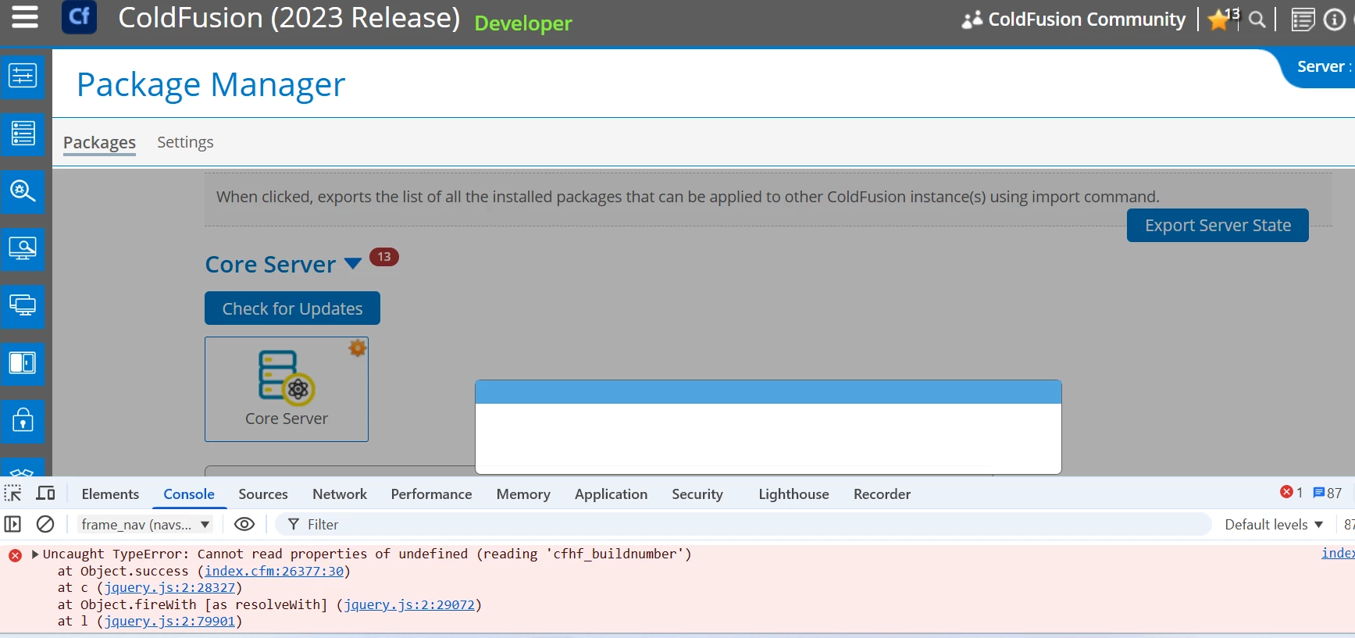The image size is (1355, 638).
Task: Switch to the Settings tab
Action: (185, 142)
